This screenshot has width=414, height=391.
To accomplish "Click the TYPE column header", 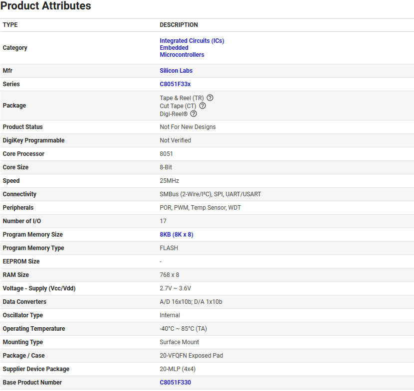I will coord(10,25).
